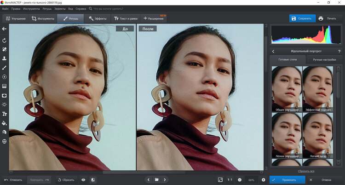
Task: Click search magnifier icon in menu bar
Action: pos(91,9)
